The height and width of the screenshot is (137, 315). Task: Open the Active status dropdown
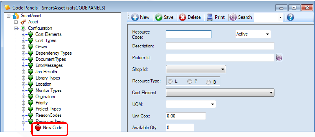(x=253, y=34)
